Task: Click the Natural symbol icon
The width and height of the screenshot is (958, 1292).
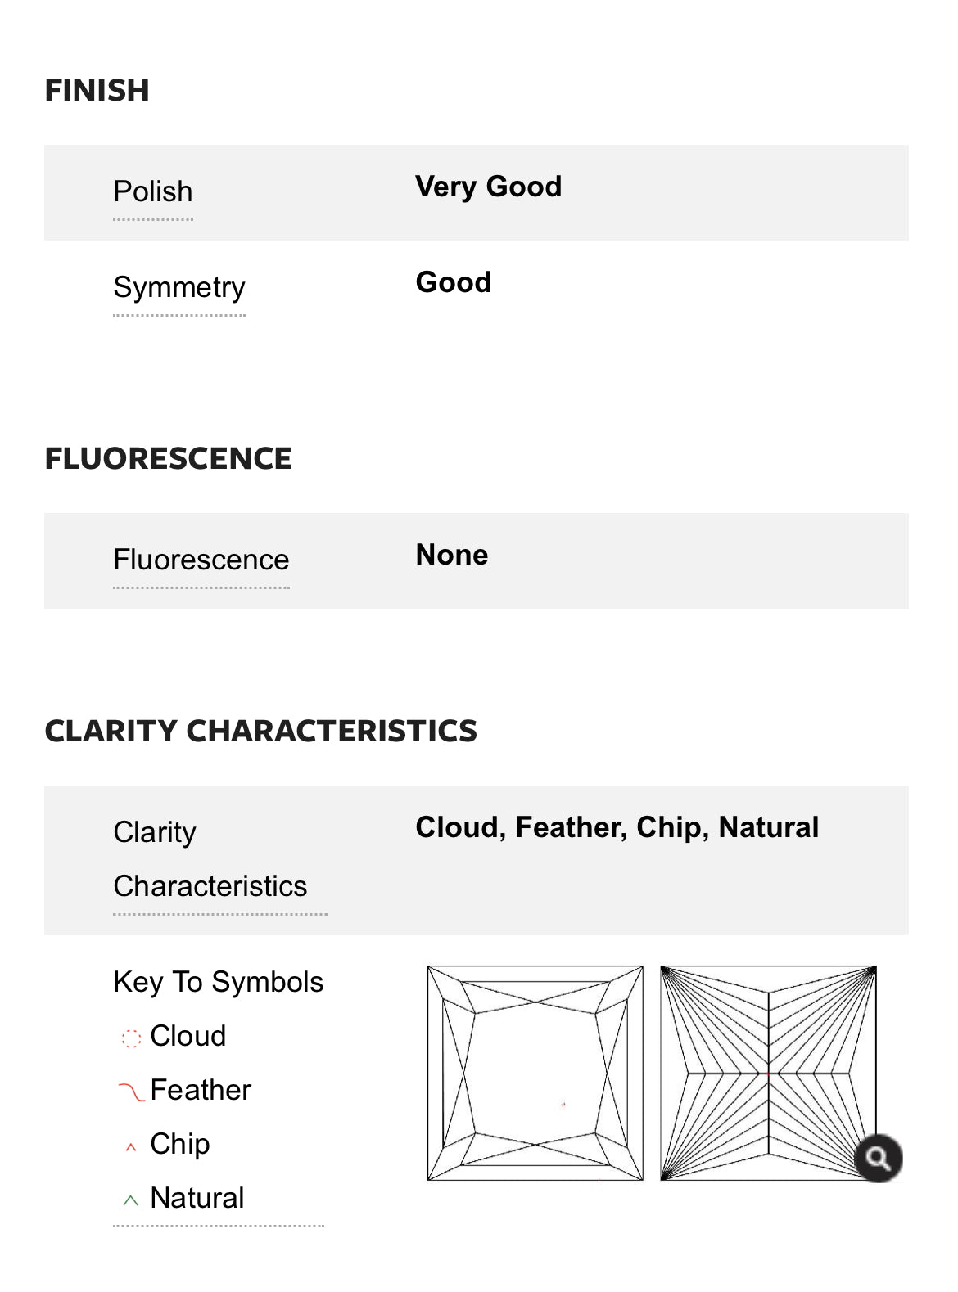Action: (131, 1200)
